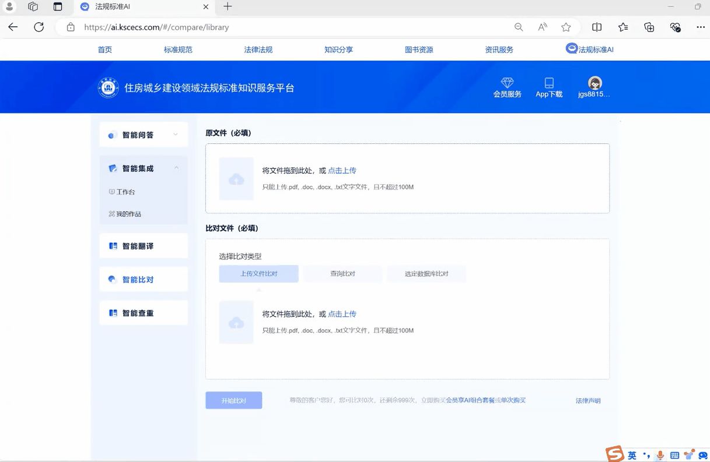Open the 会员享AI组合套餐 link
This screenshot has height=462, width=710.
[470, 400]
